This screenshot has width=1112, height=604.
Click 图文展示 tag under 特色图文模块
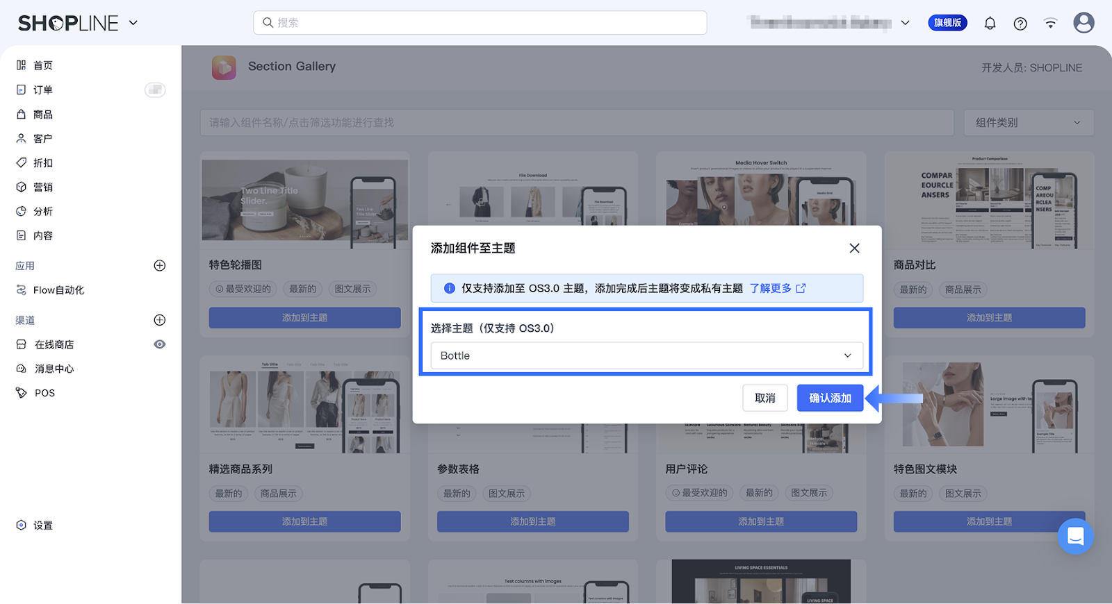click(963, 494)
